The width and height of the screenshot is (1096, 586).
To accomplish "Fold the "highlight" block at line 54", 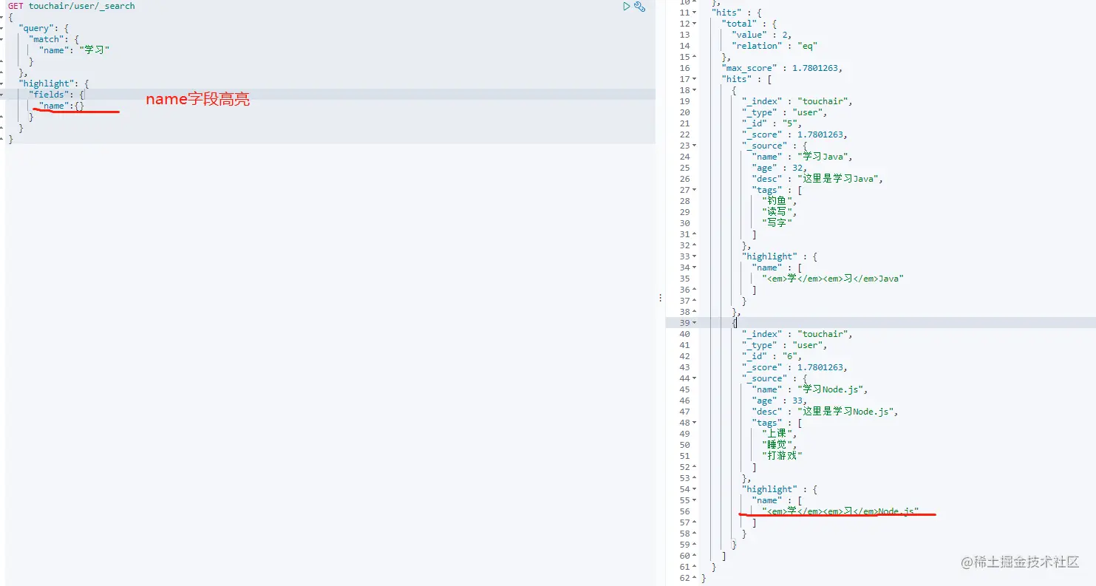I will [x=696, y=489].
